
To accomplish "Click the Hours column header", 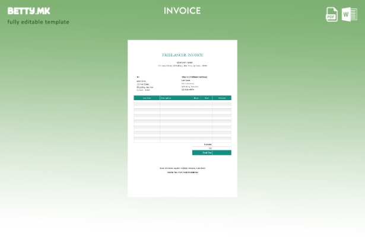I will [196, 98].
